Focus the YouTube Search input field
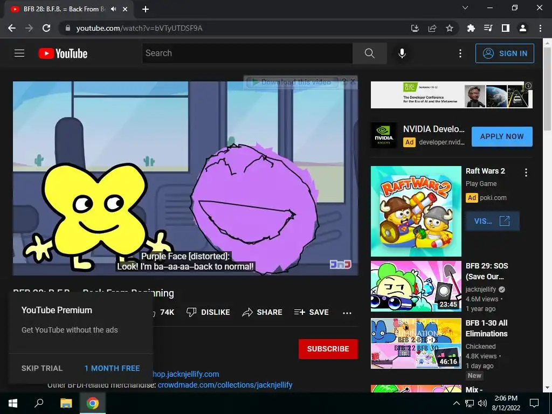The image size is (552, 414). click(x=247, y=53)
